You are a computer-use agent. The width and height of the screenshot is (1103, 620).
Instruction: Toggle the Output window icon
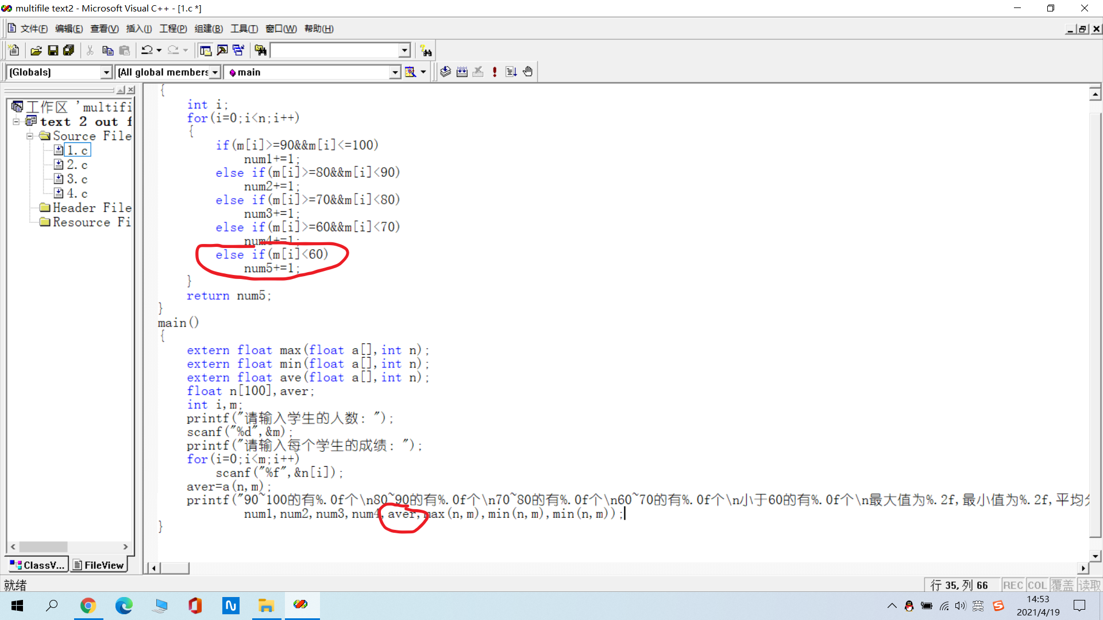[x=222, y=51]
